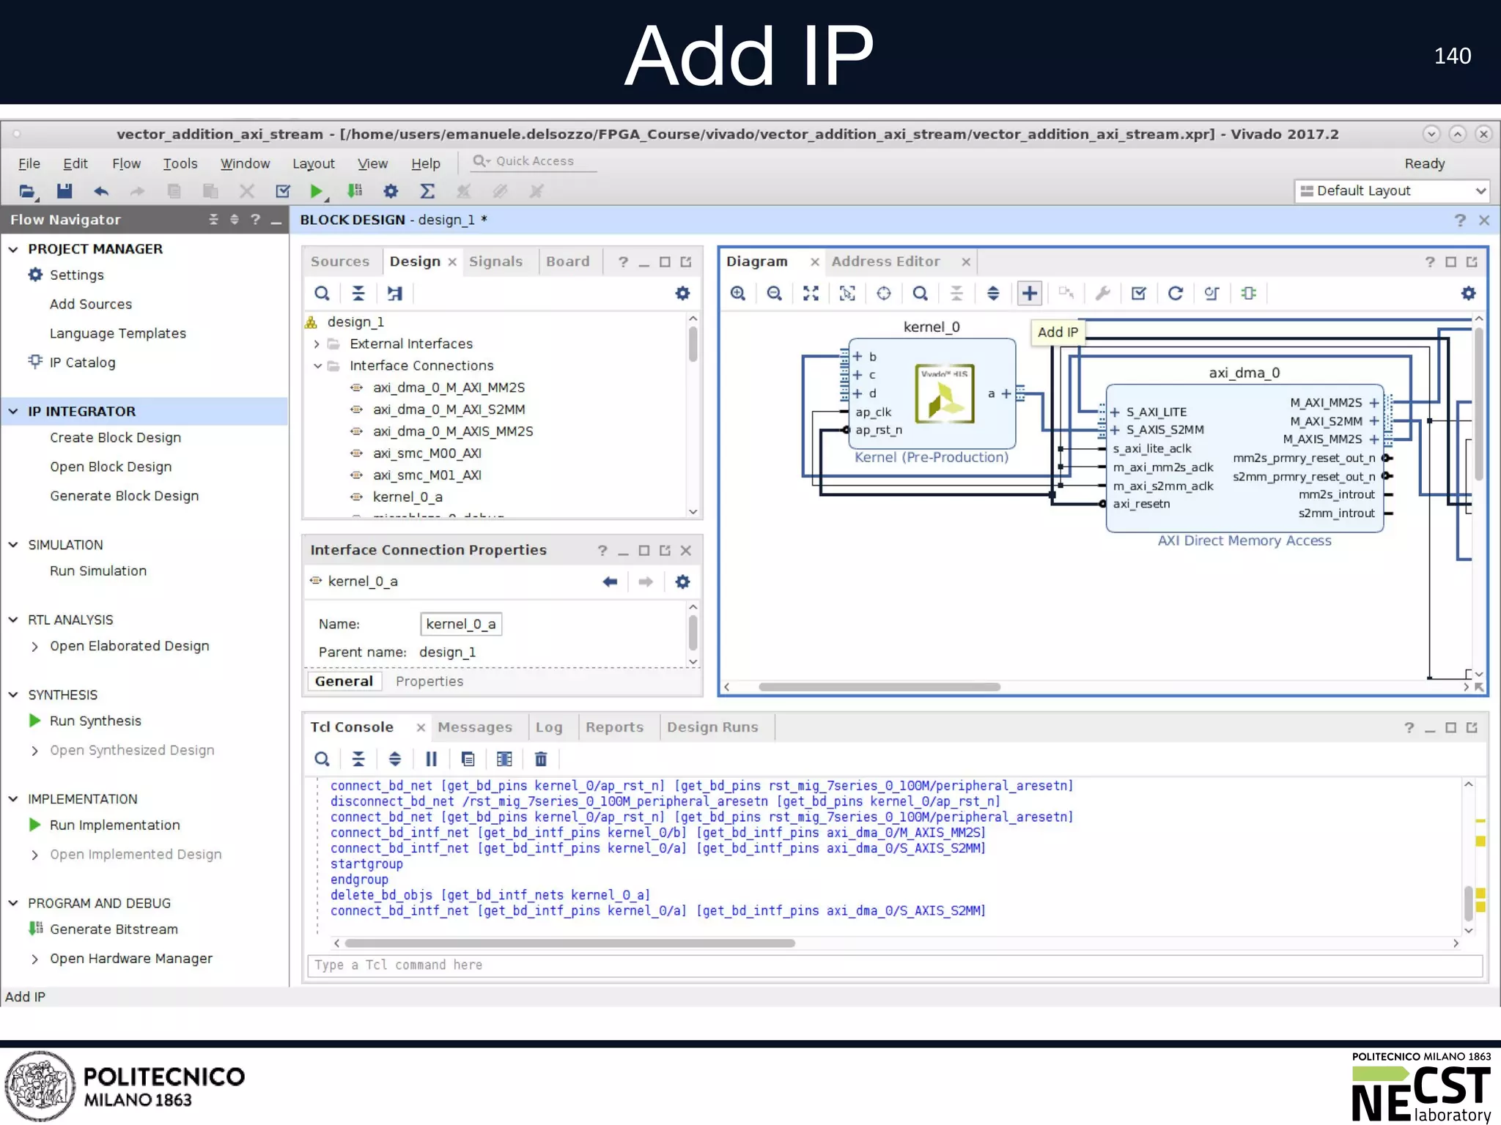Collapse all items in the Design panel
The width and height of the screenshot is (1501, 1125).
tap(358, 294)
